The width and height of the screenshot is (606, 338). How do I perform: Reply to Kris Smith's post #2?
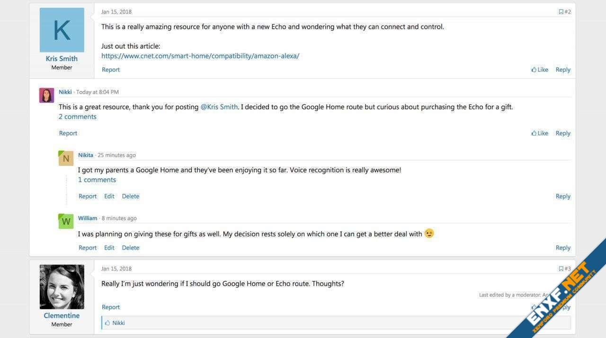[x=563, y=69]
